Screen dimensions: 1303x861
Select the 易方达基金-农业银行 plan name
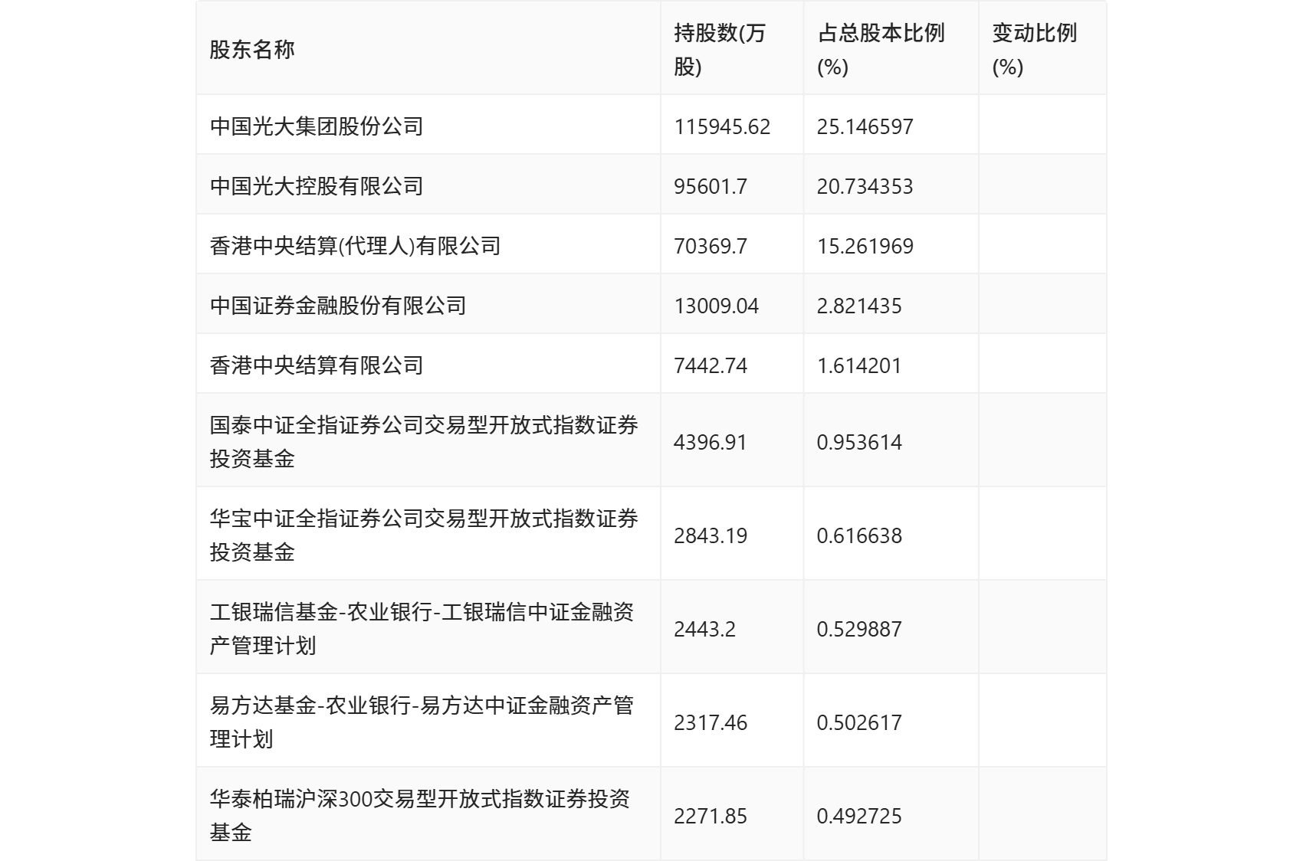click(x=422, y=722)
